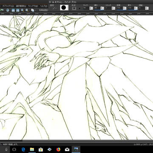Click the ステップ (step) value field
Screen dimensions: 153x153
(108, 8)
